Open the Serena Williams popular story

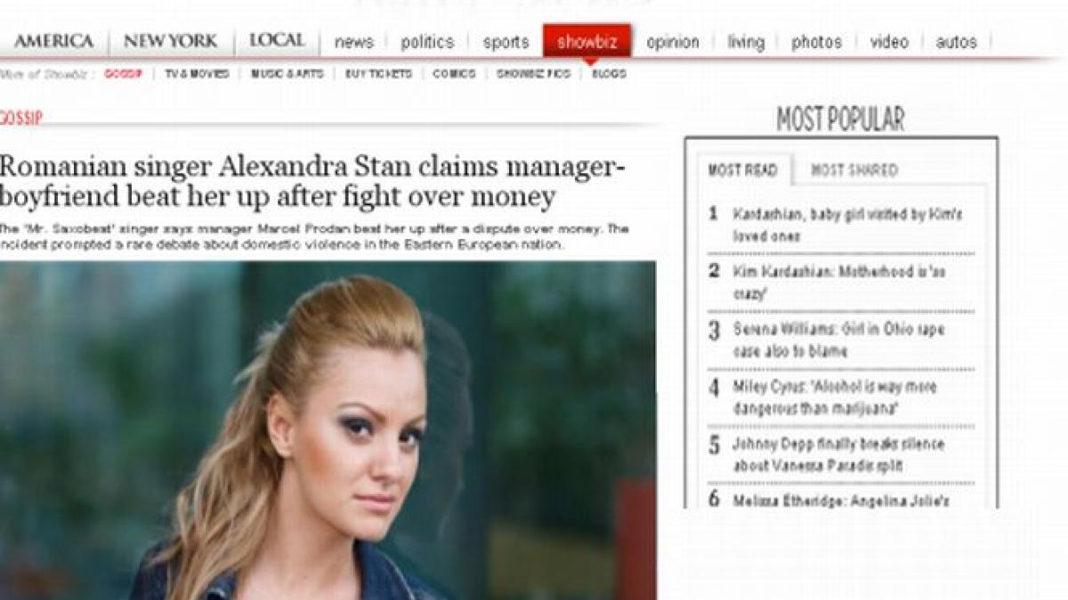(x=838, y=340)
